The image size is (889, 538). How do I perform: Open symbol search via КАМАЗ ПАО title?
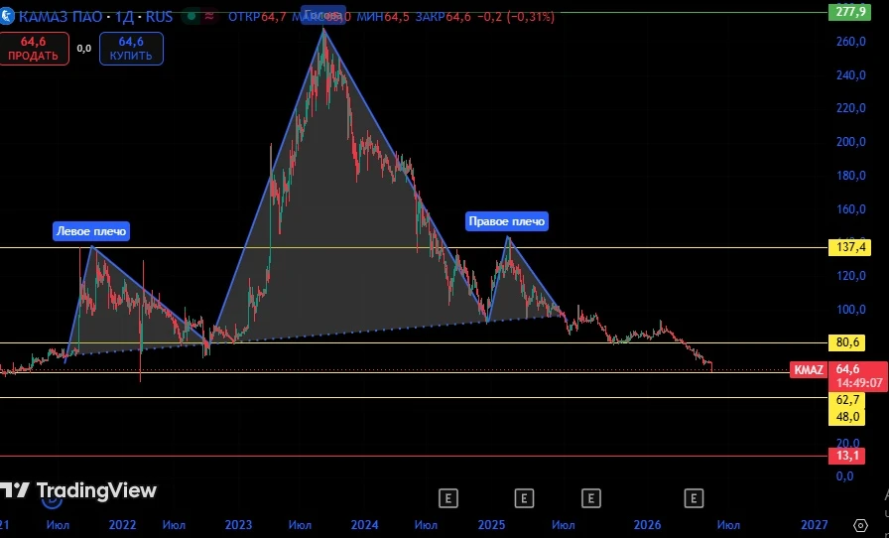[x=63, y=17]
